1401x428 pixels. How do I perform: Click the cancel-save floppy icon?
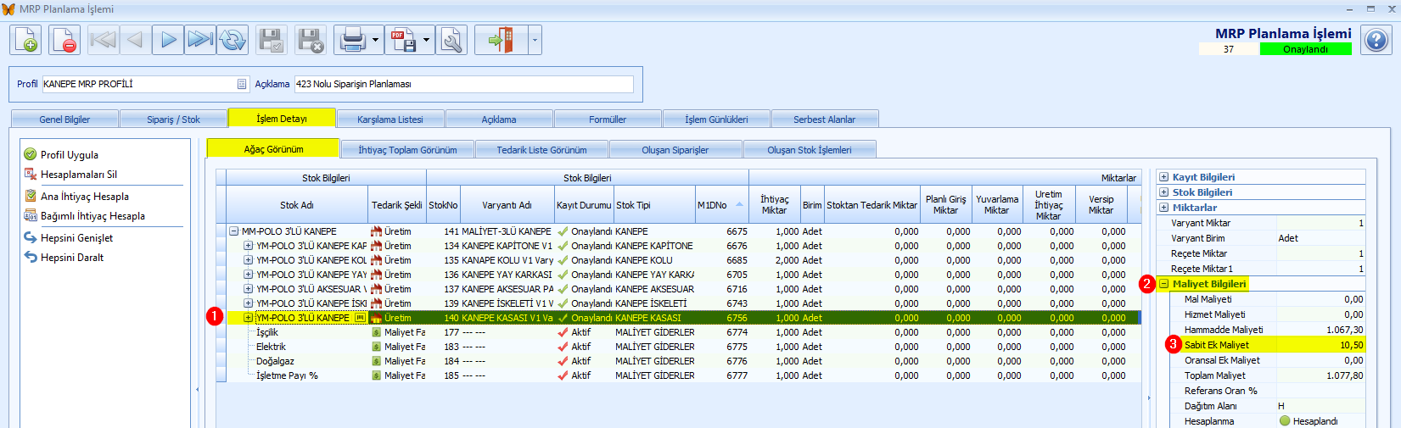[311, 40]
